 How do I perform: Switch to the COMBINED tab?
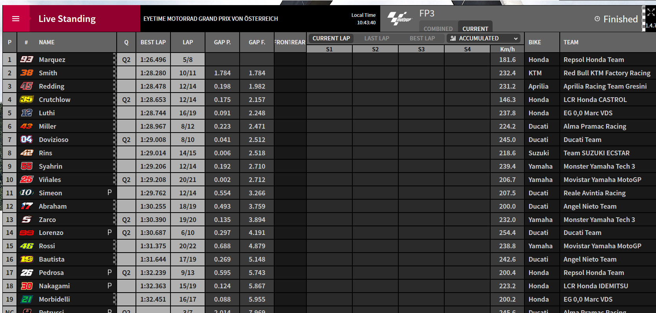click(x=438, y=29)
